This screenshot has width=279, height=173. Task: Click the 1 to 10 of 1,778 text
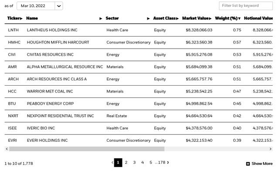(x=19, y=163)
